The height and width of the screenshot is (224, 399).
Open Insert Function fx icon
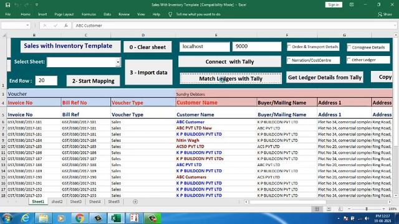pos(66,26)
